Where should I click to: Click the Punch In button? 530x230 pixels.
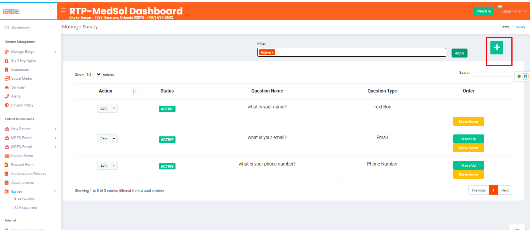[x=484, y=11]
